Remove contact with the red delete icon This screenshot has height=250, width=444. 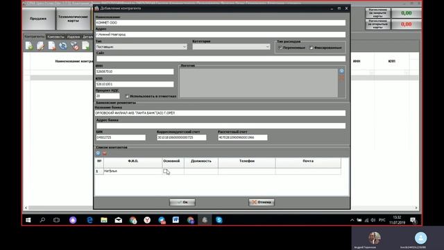(105, 153)
